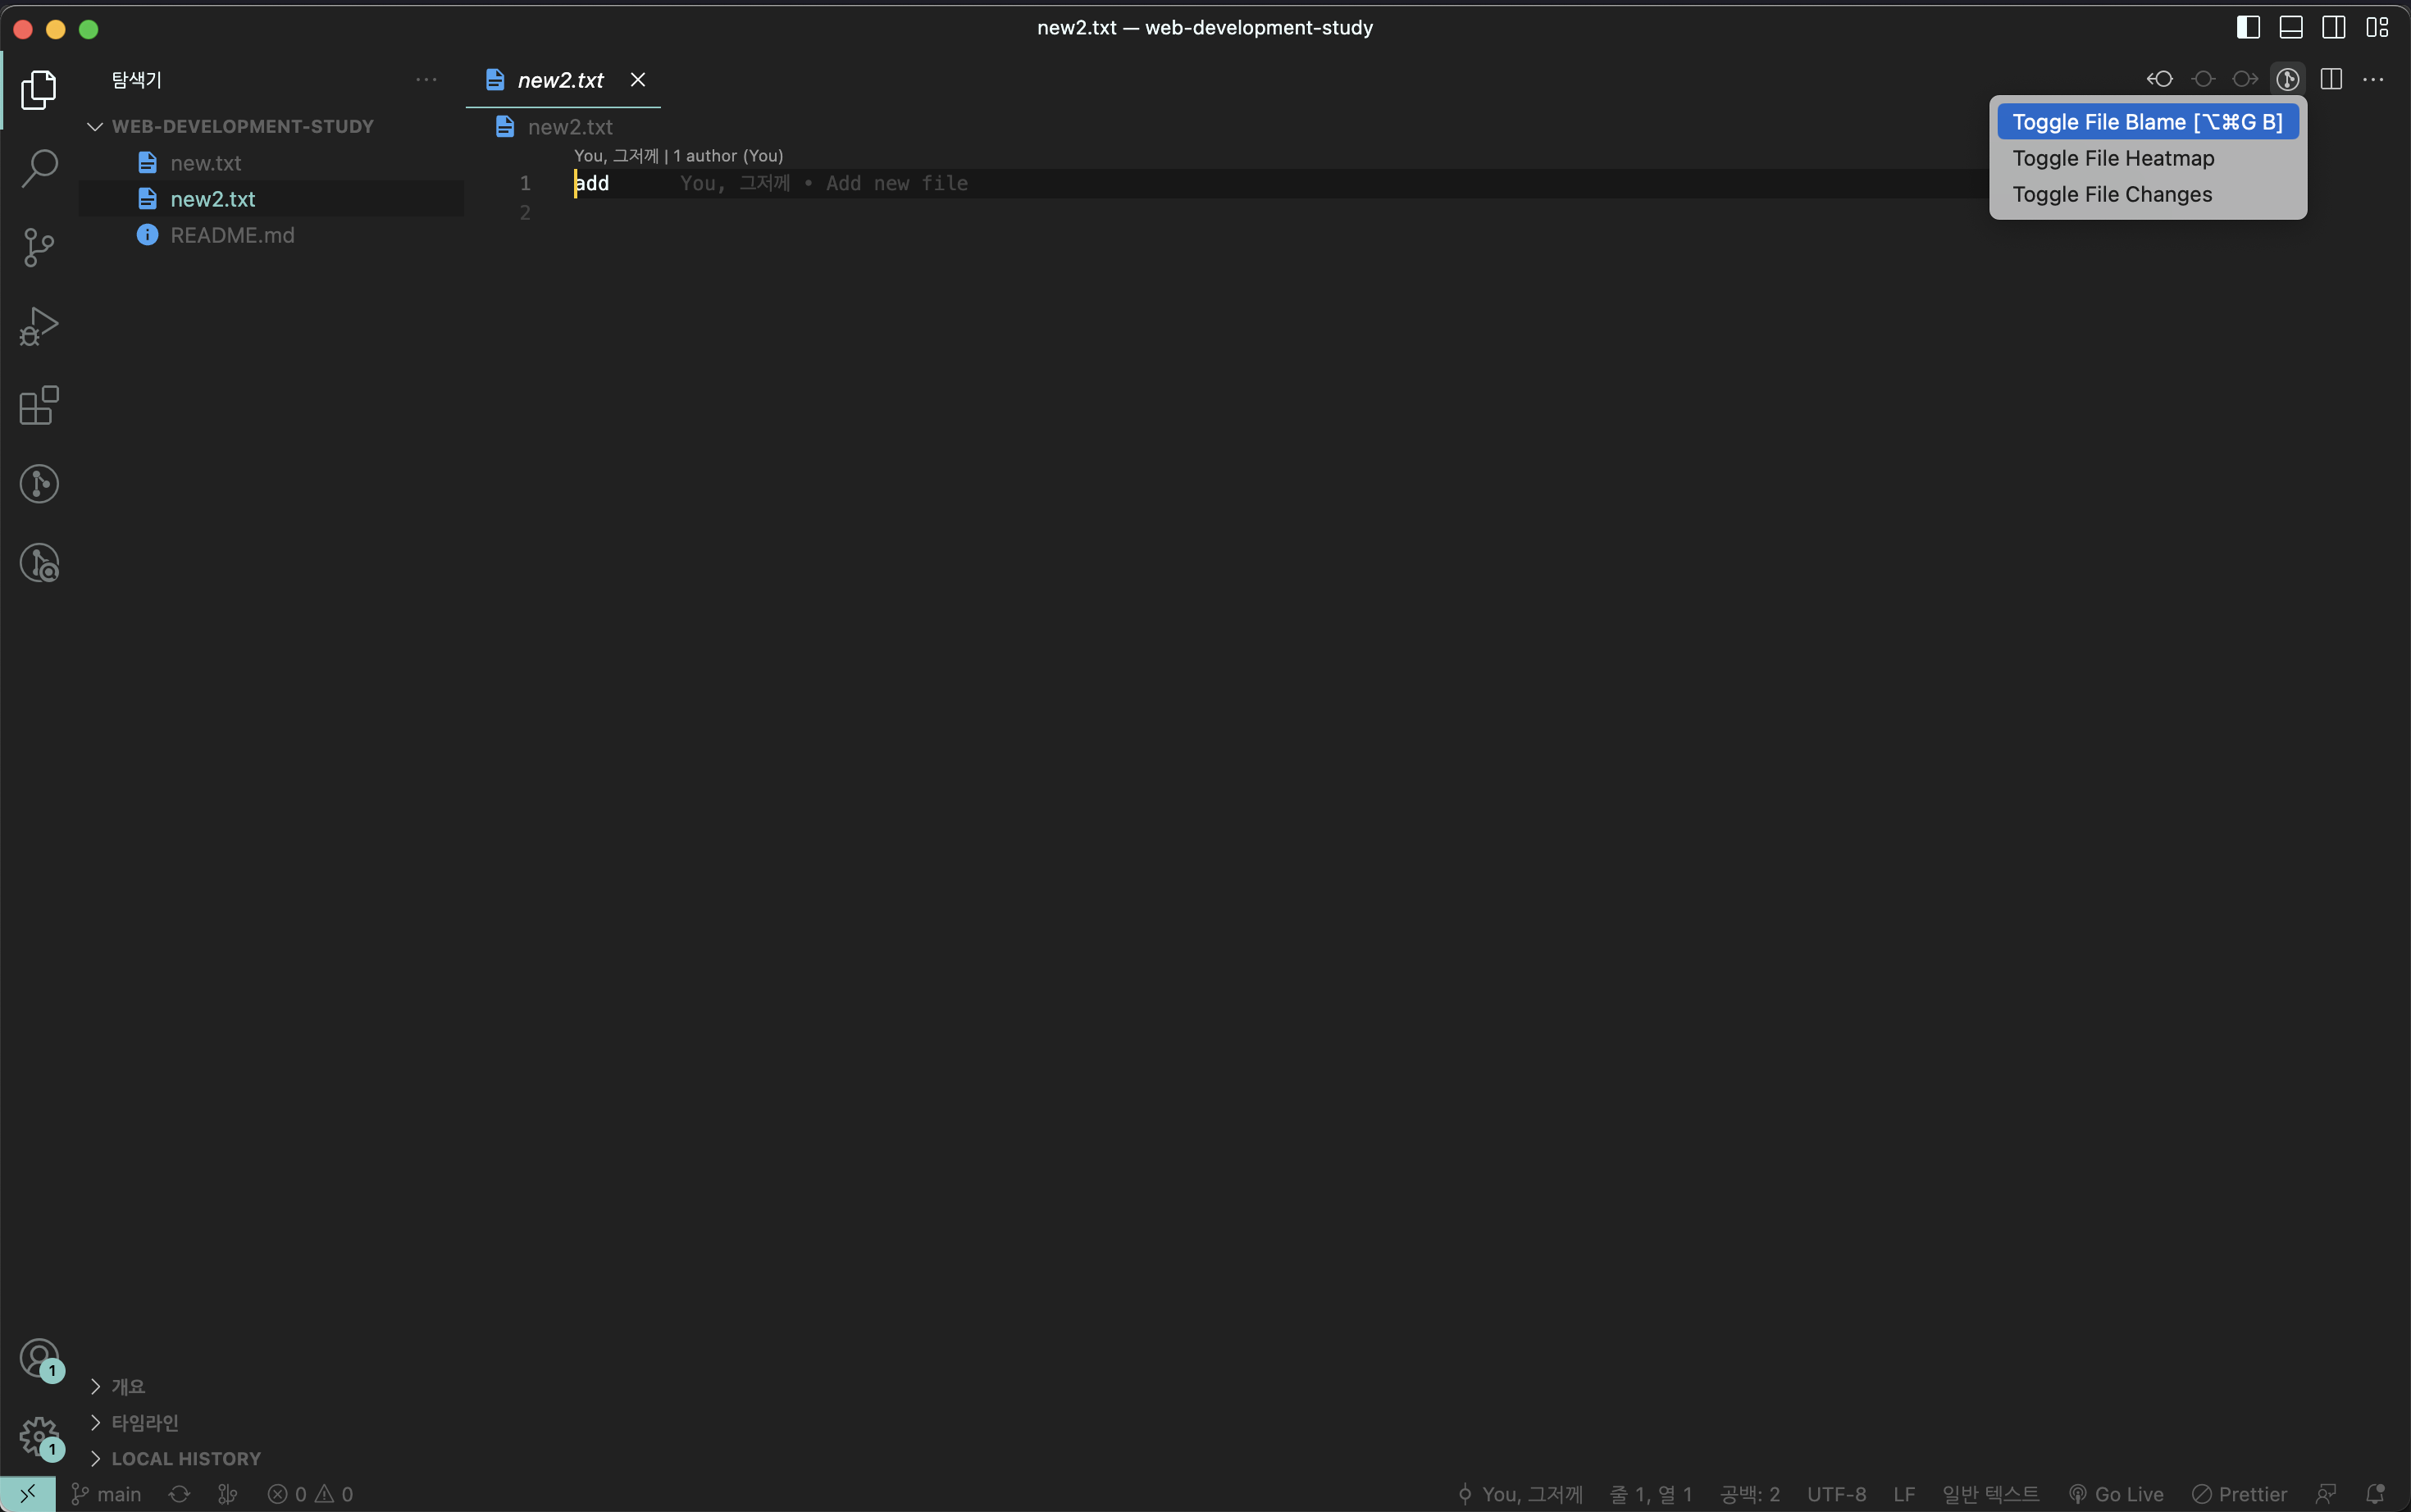Toggle secondary sidebar visibility in title bar
Image resolution: width=2411 pixels, height=1512 pixels.
pyautogui.click(x=2334, y=27)
